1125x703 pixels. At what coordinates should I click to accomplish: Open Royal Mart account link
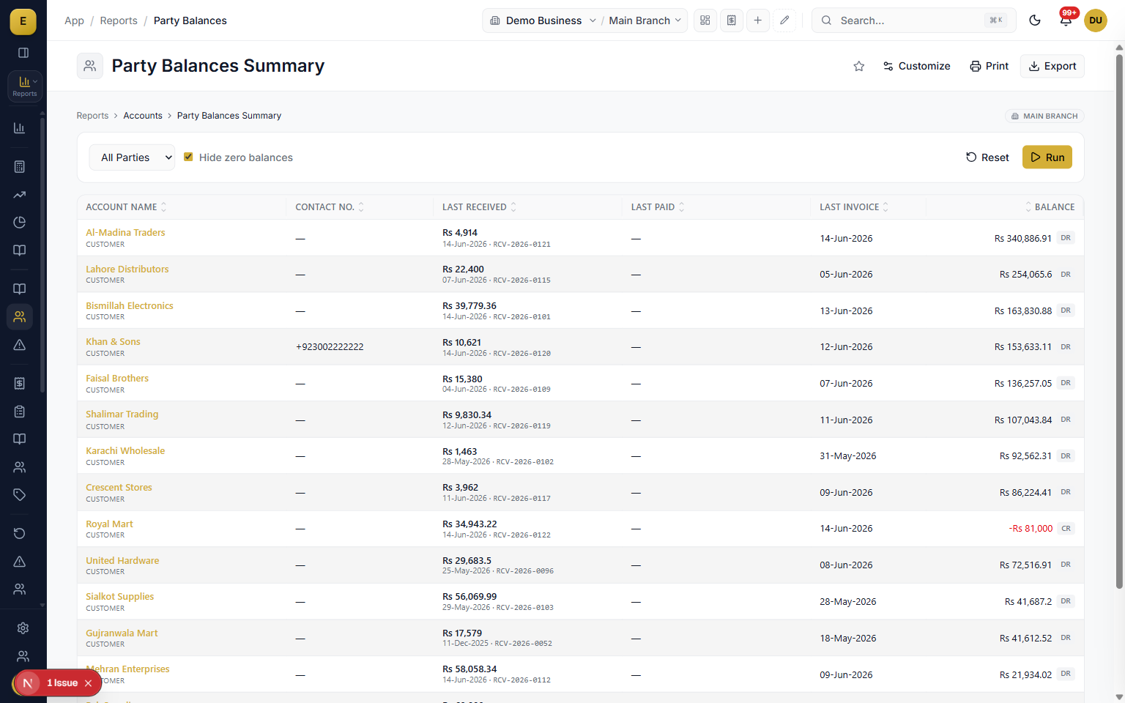[109, 524]
